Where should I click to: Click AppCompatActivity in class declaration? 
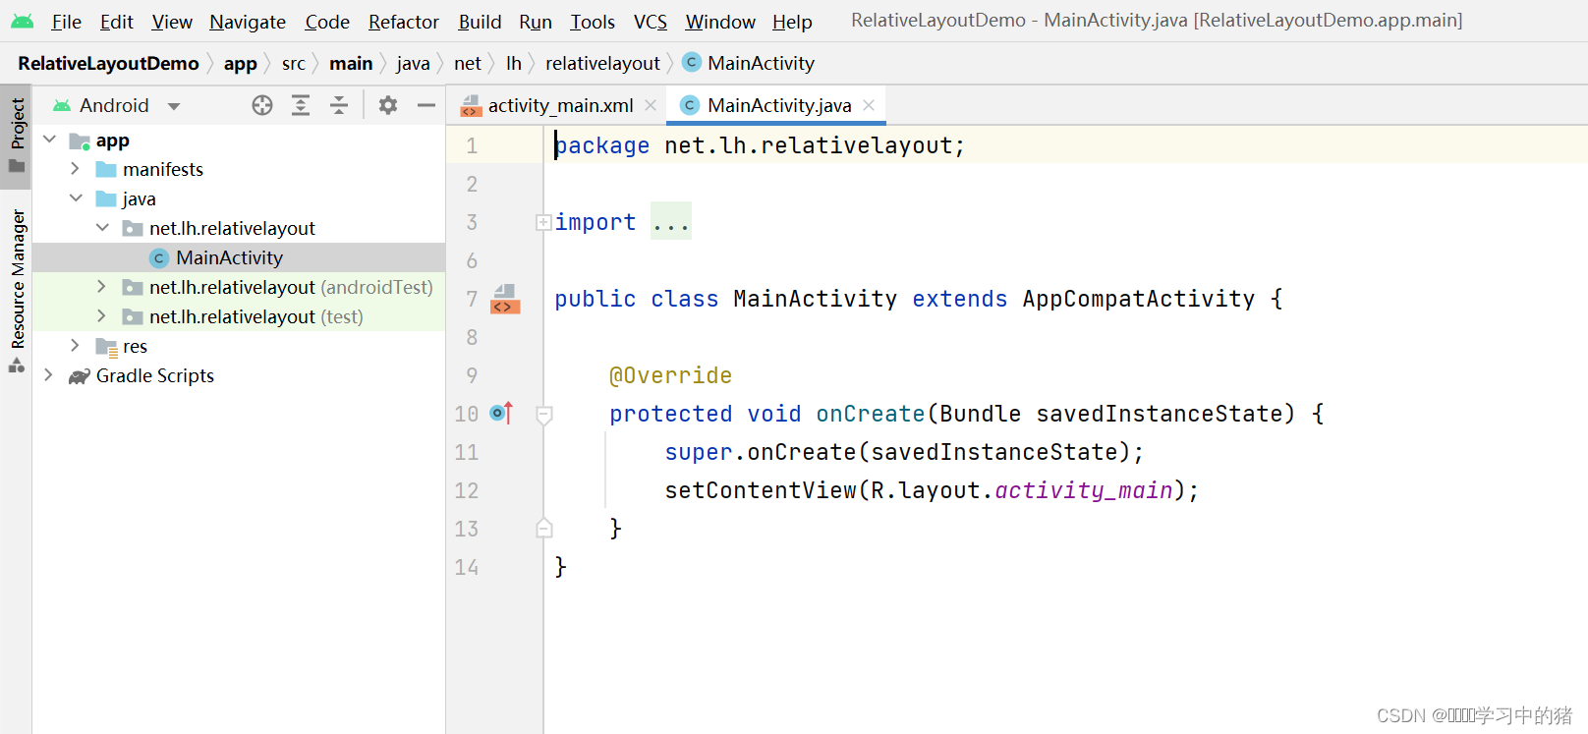pos(1138,299)
